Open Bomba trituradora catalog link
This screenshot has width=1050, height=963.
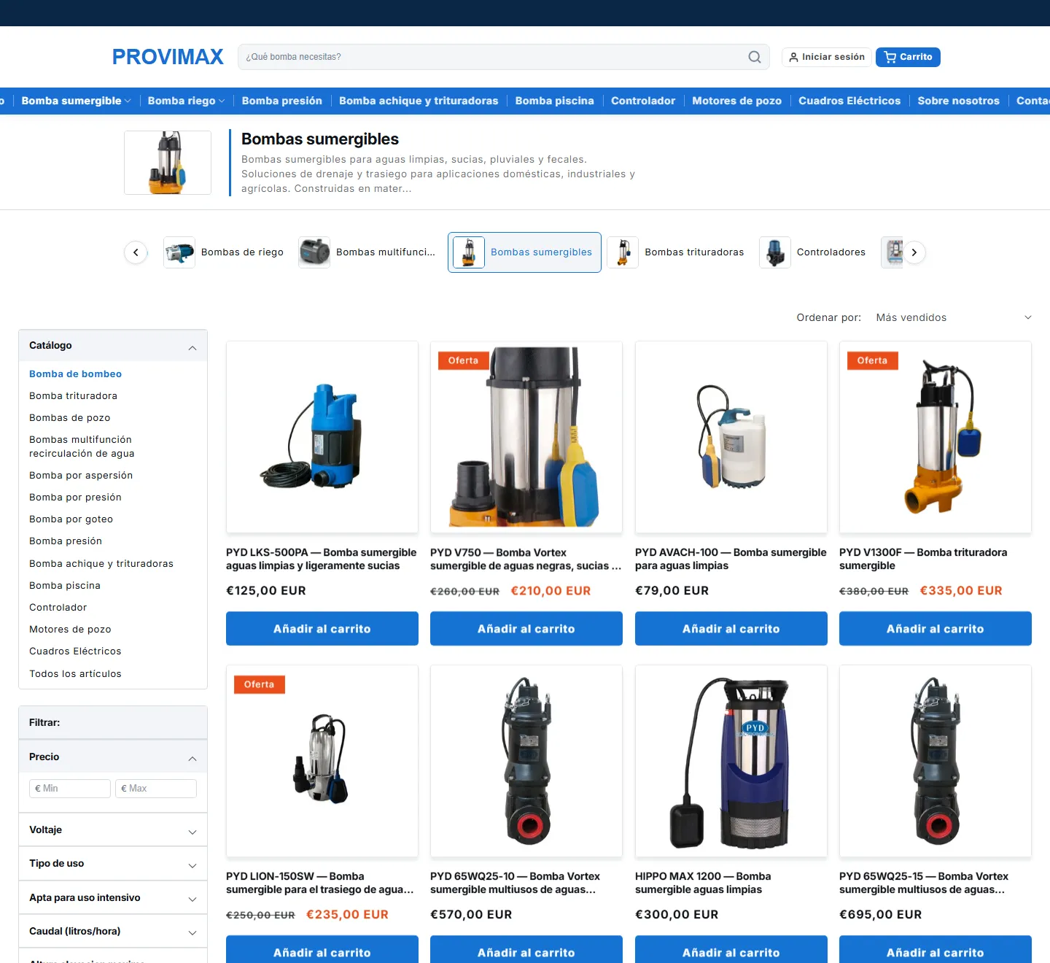[73, 396]
